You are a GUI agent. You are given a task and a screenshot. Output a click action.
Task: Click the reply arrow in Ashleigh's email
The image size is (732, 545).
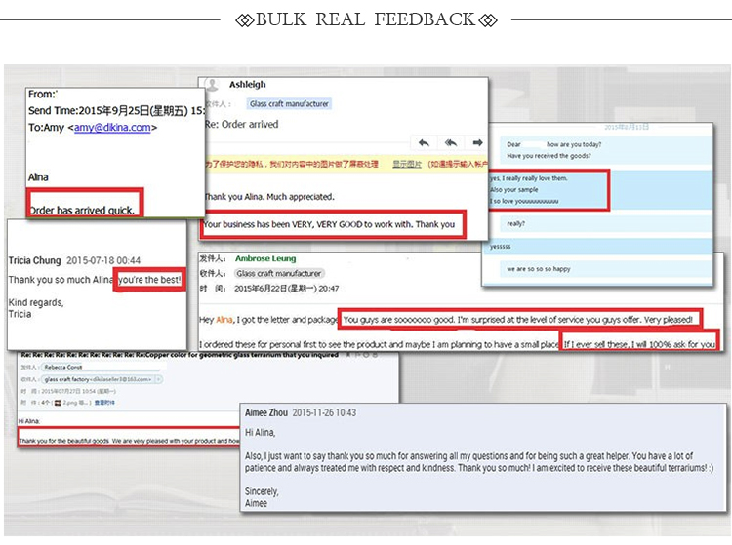click(423, 142)
